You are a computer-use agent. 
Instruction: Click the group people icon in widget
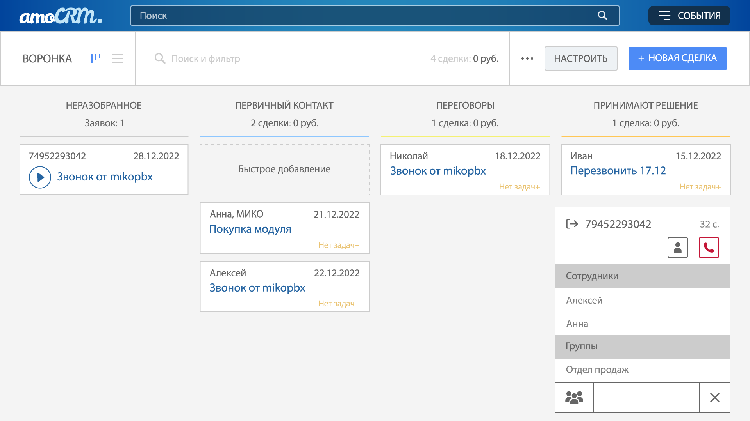(x=574, y=398)
